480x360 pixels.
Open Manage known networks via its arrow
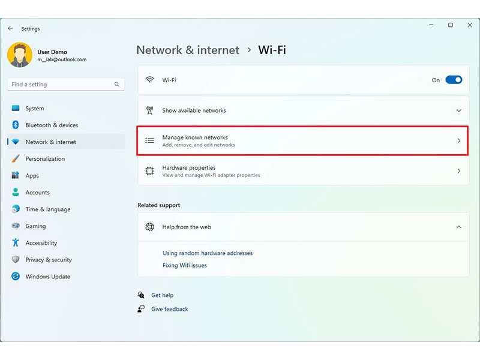pyautogui.click(x=459, y=140)
